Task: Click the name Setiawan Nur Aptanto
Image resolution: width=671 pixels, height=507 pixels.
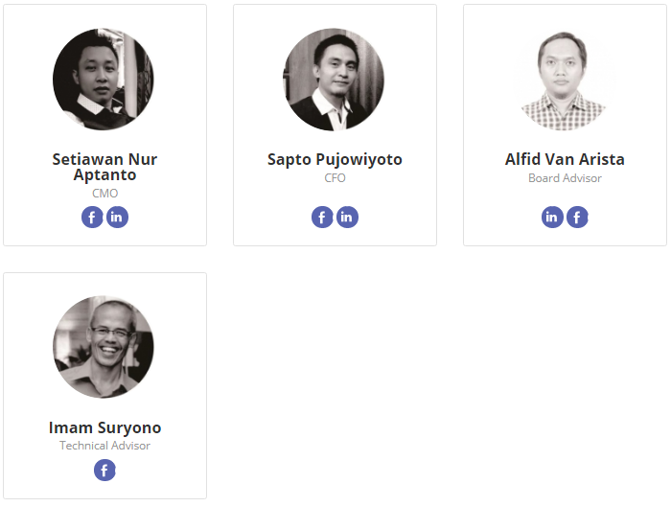Action: [104, 167]
